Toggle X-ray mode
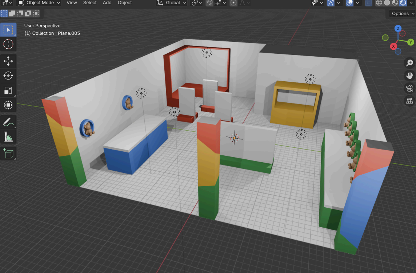This screenshot has height=273, width=416. (x=368, y=3)
